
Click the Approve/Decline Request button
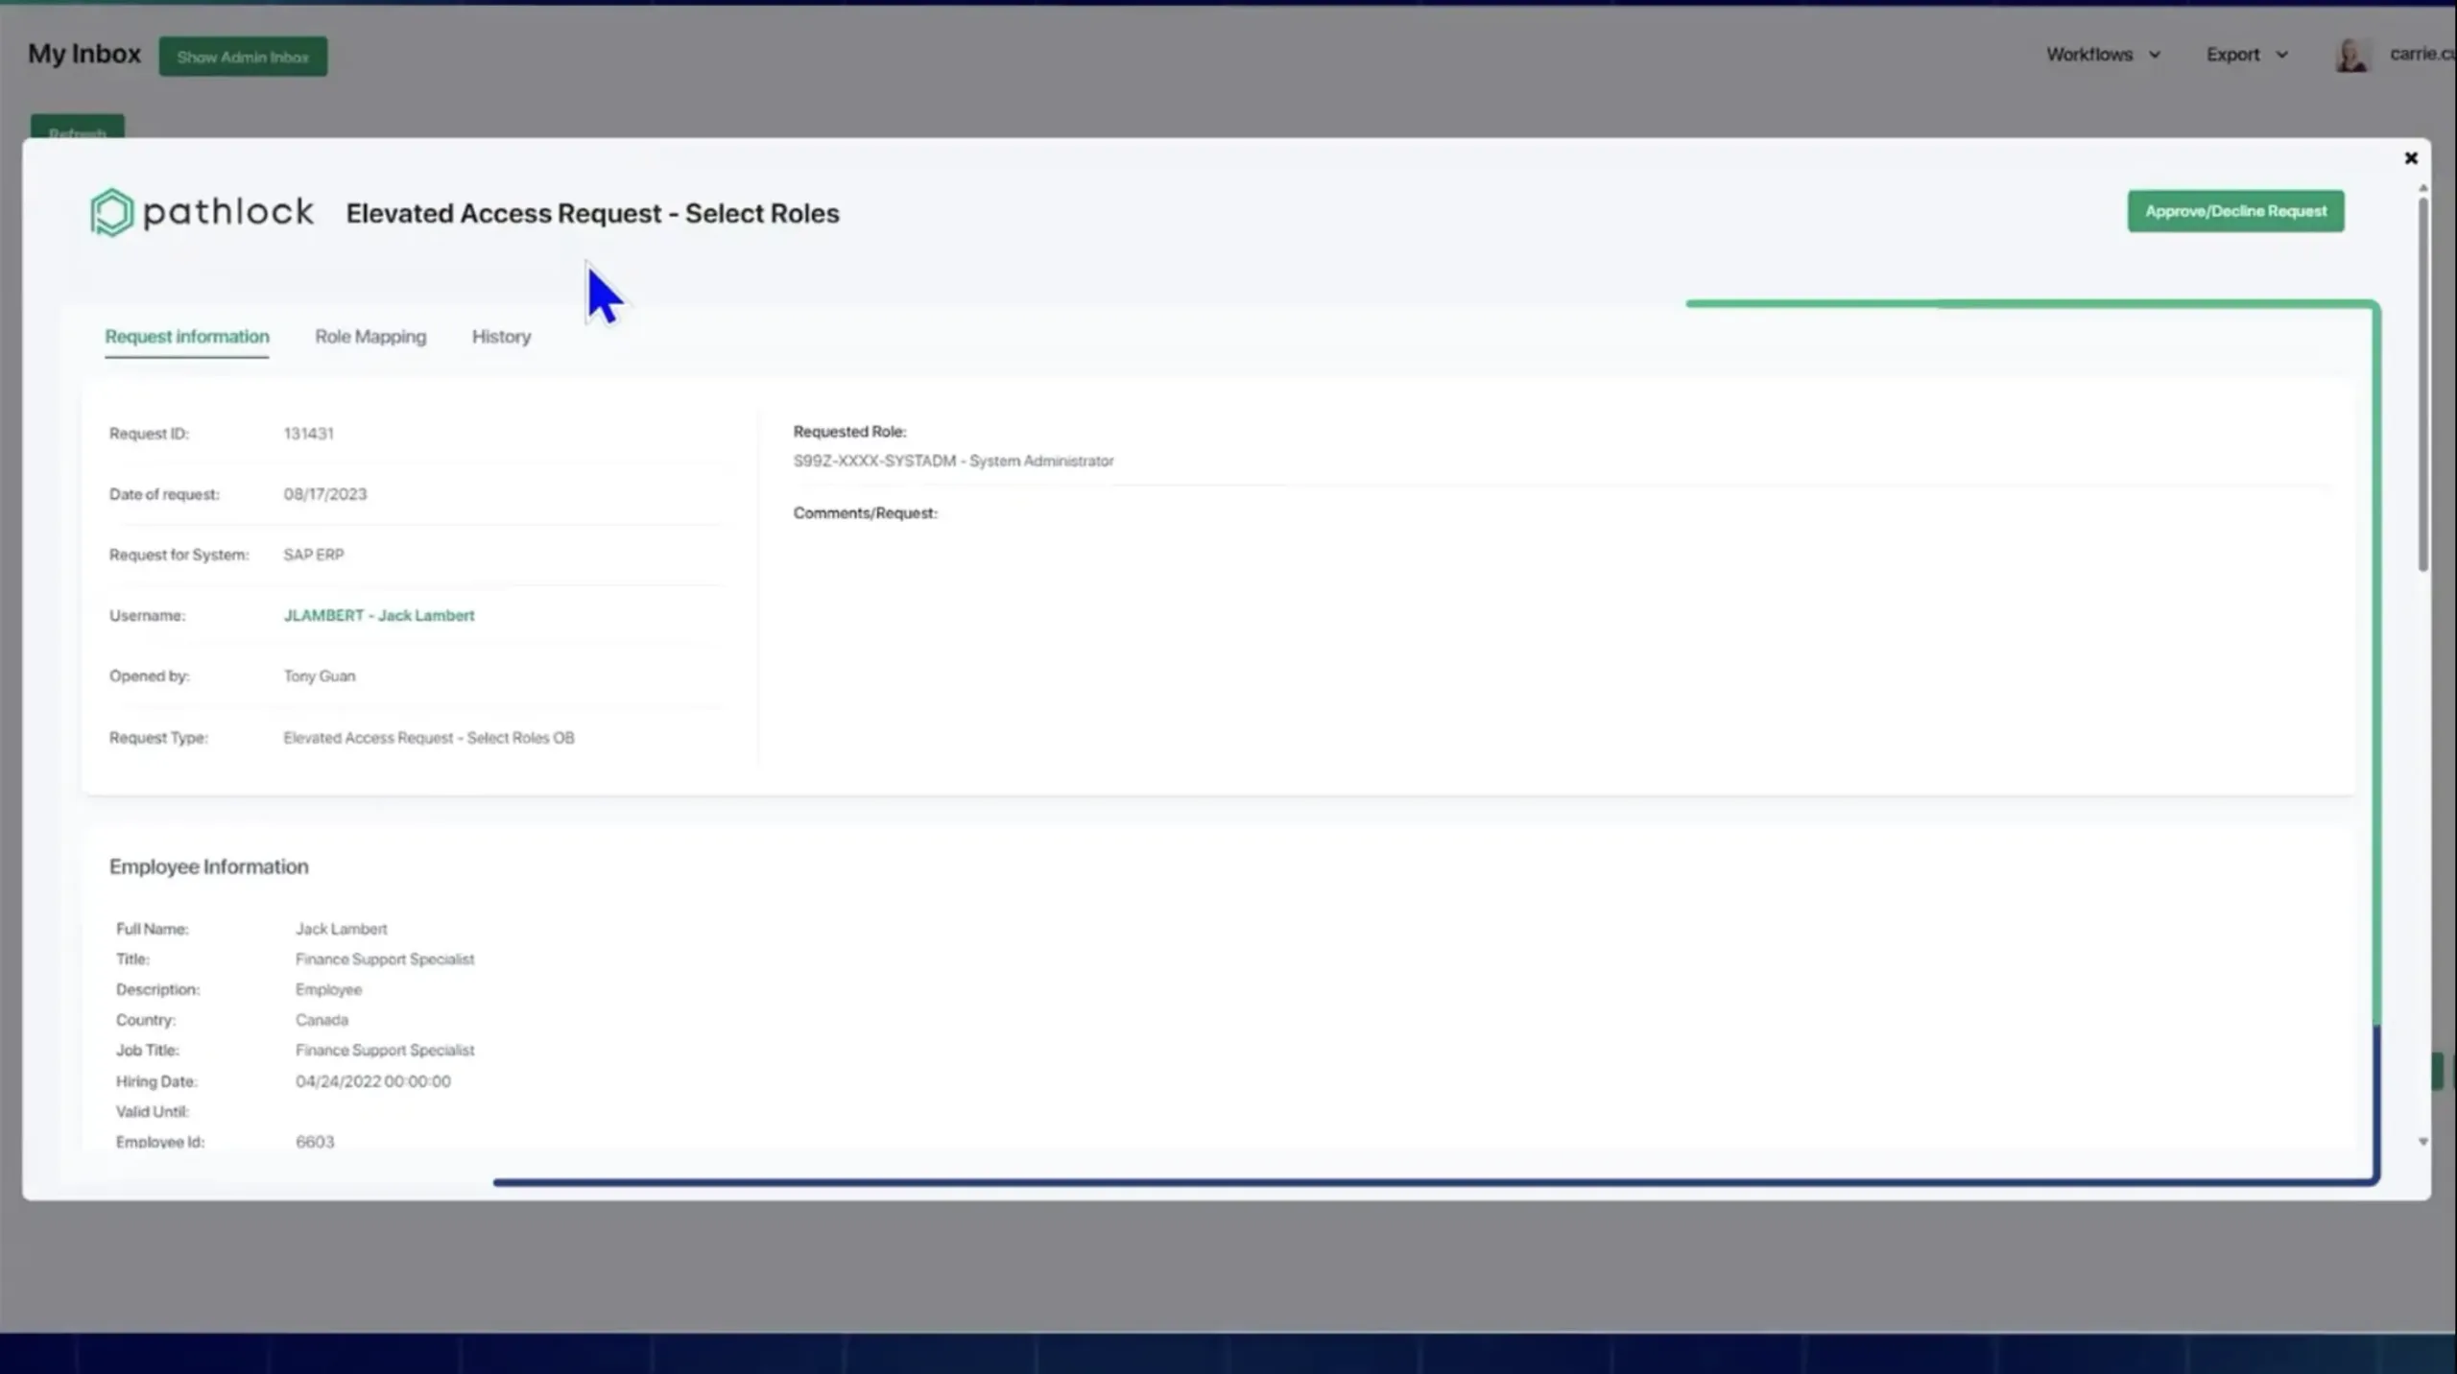tap(2233, 211)
